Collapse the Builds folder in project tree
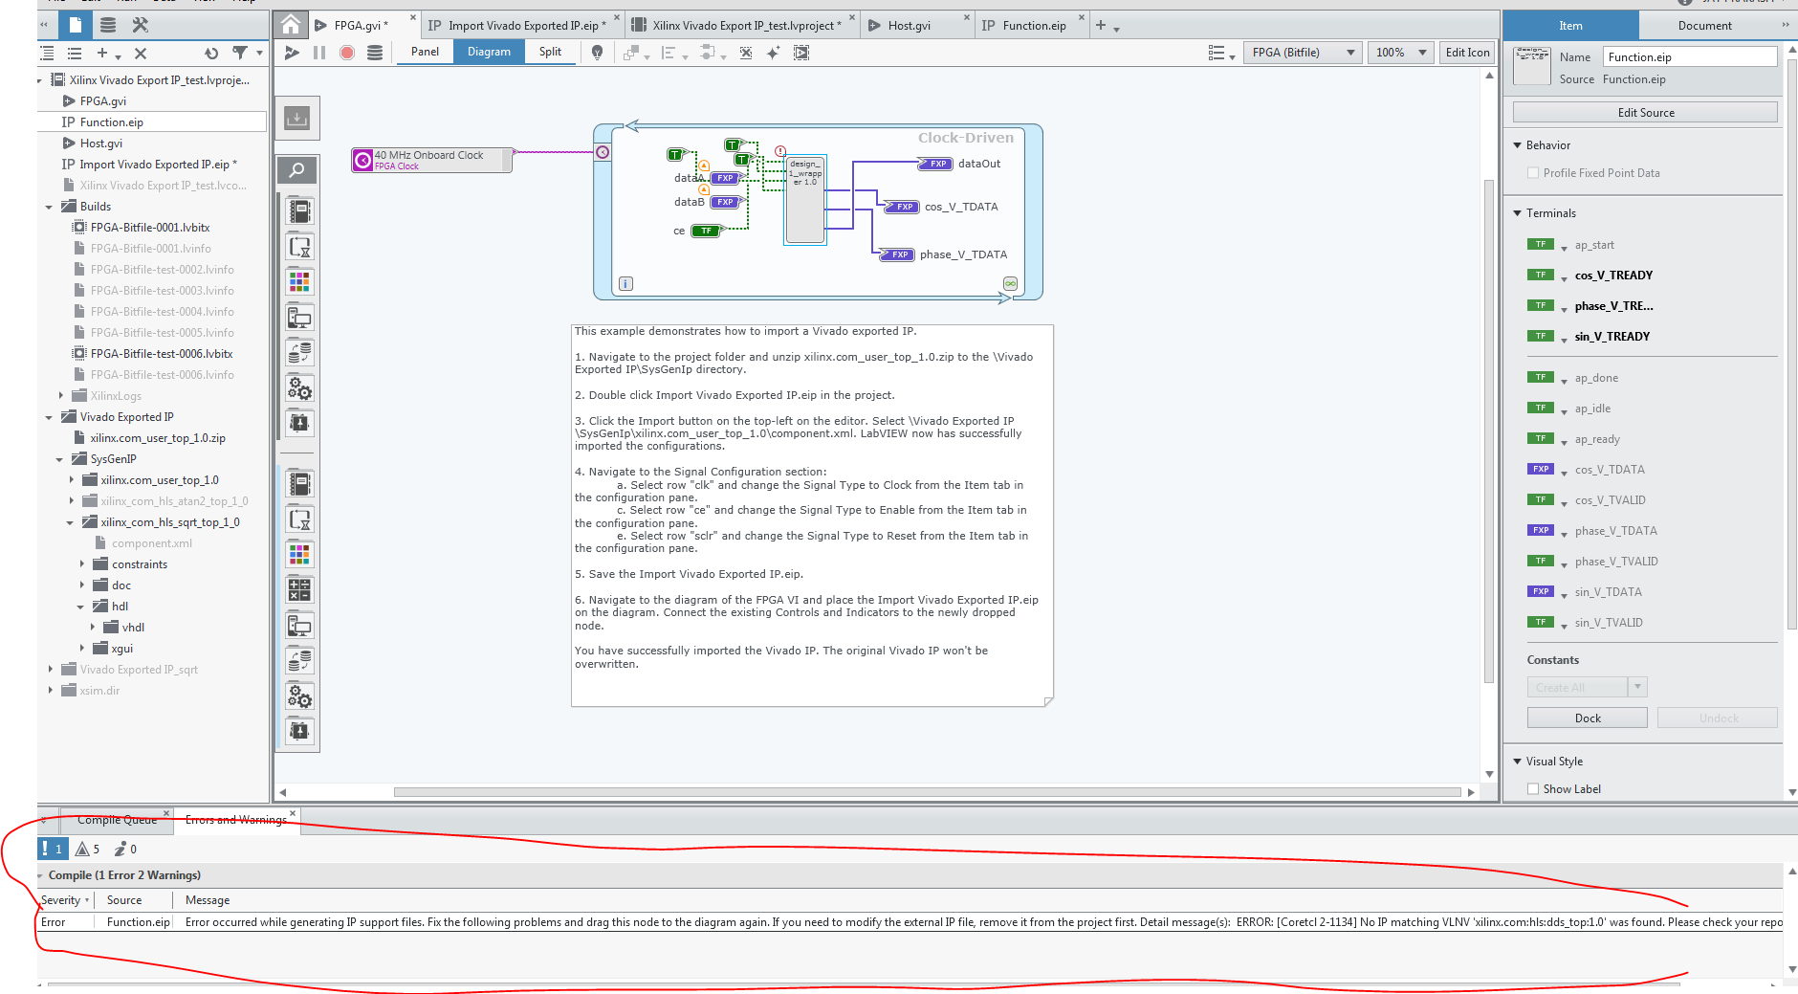The width and height of the screenshot is (1798, 994). coord(49,207)
